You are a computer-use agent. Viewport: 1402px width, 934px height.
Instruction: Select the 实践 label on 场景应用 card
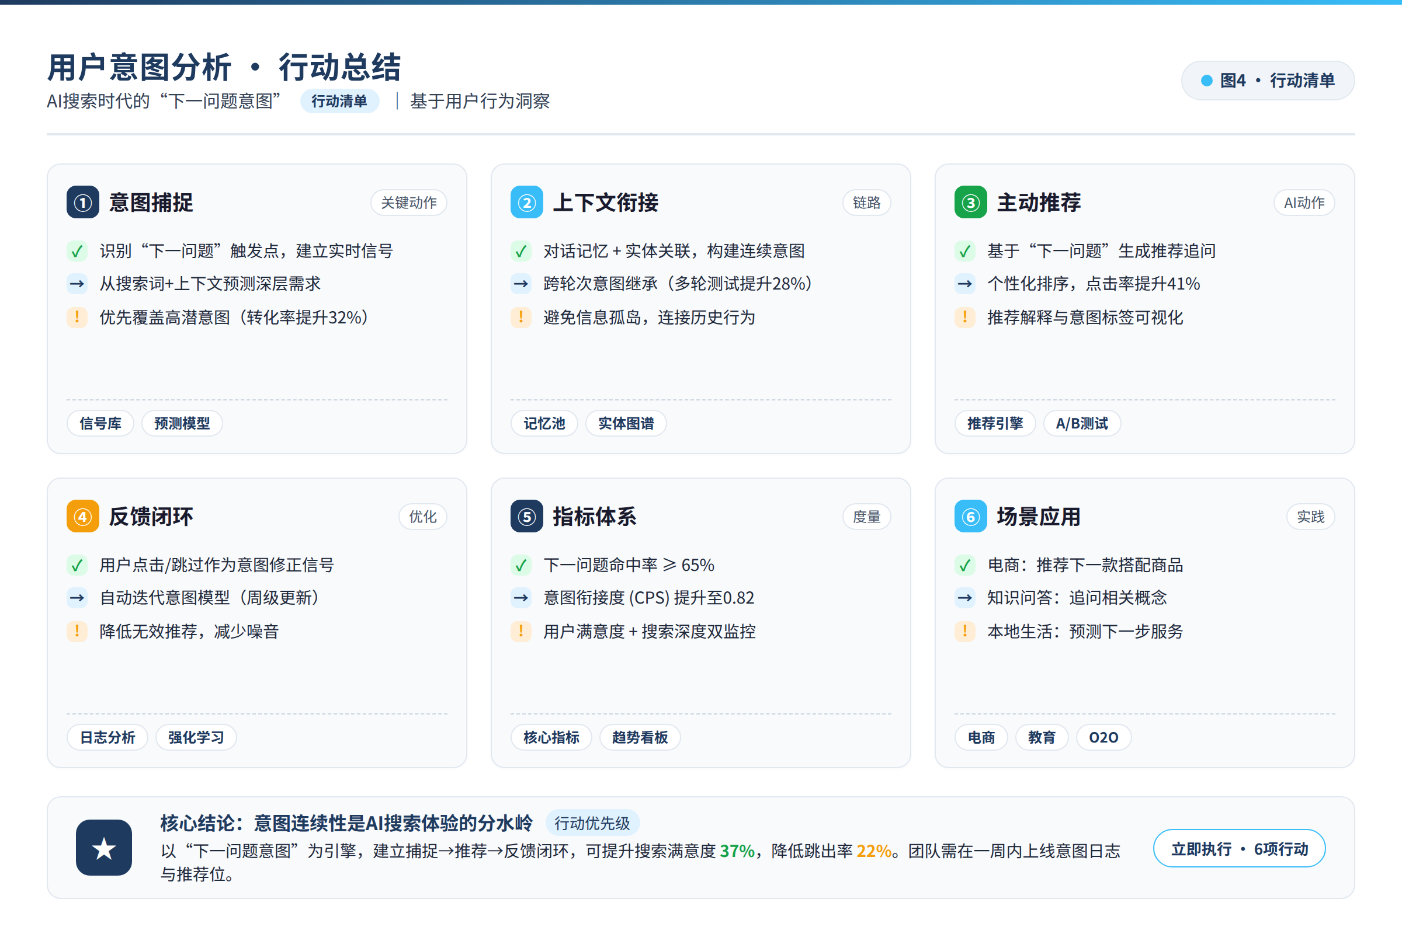1311,517
